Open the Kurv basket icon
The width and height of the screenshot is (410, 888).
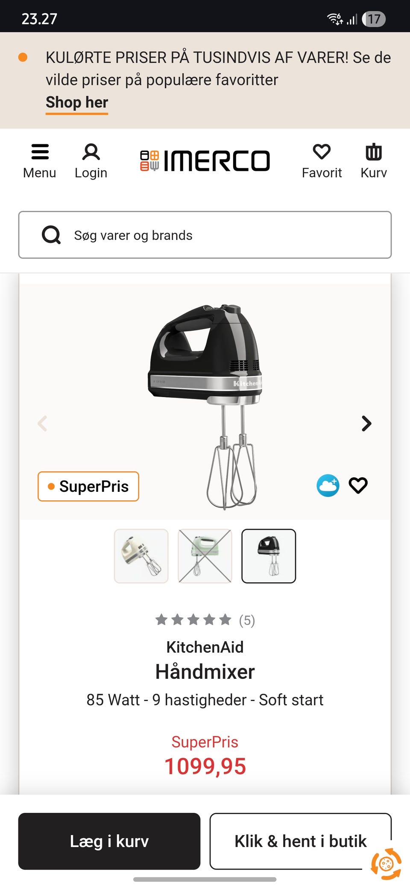pos(374,152)
